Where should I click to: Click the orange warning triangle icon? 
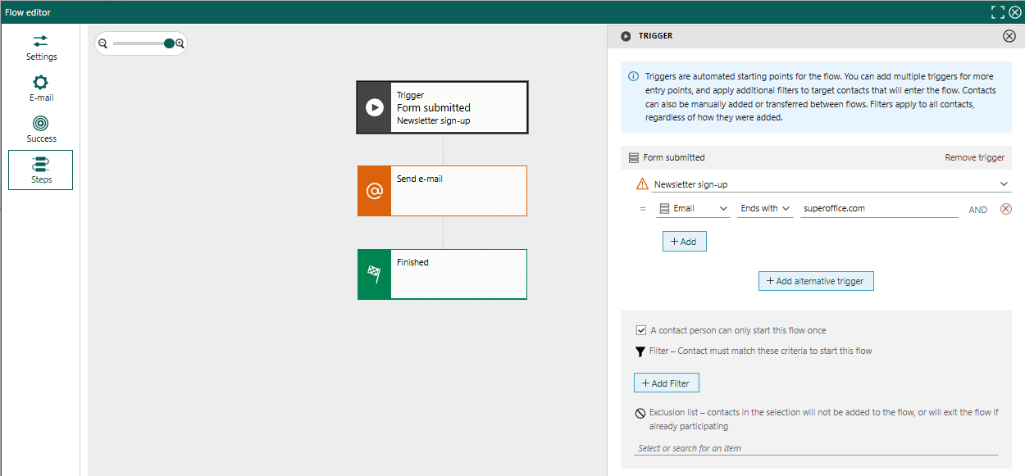tap(642, 184)
